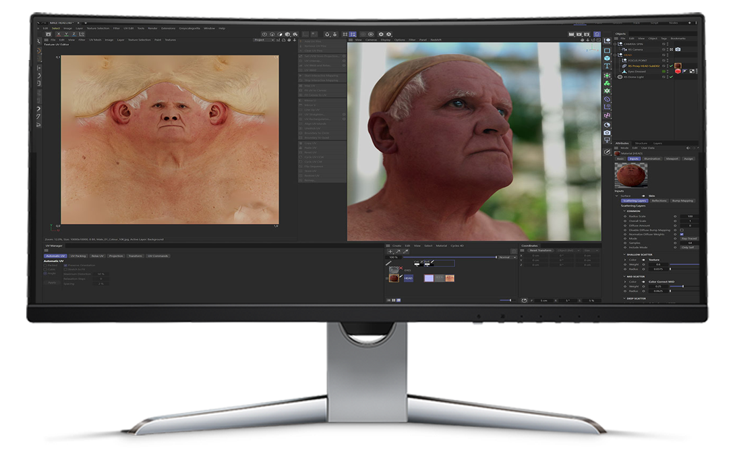
Task: Click the Apply button in Automatic UV
Action: 52,283
